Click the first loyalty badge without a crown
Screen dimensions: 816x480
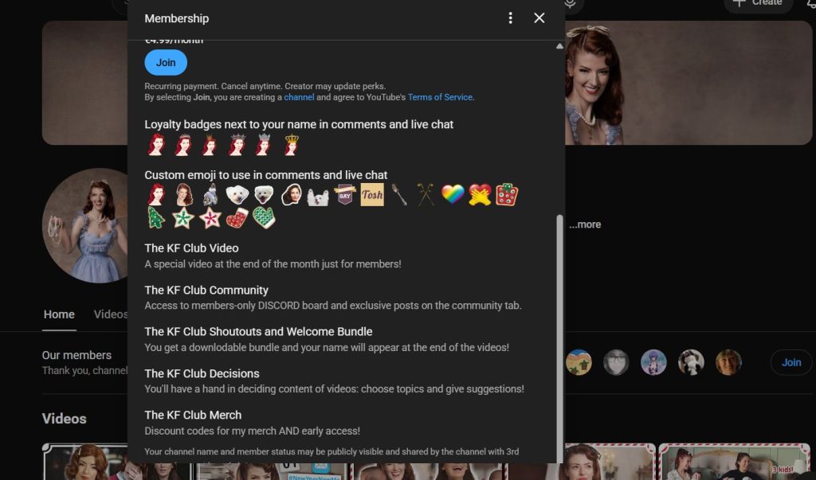pos(155,145)
